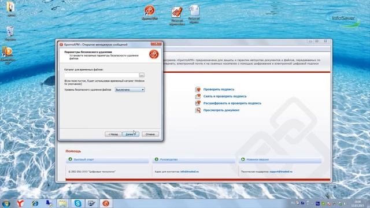The image size is (370, 208).
Task: Click the temporary files directory input field
Action: pos(102,75)
